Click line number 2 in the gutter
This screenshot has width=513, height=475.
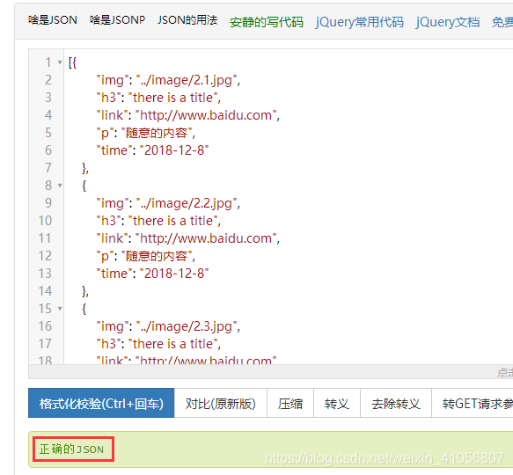(x=48, y=80)
